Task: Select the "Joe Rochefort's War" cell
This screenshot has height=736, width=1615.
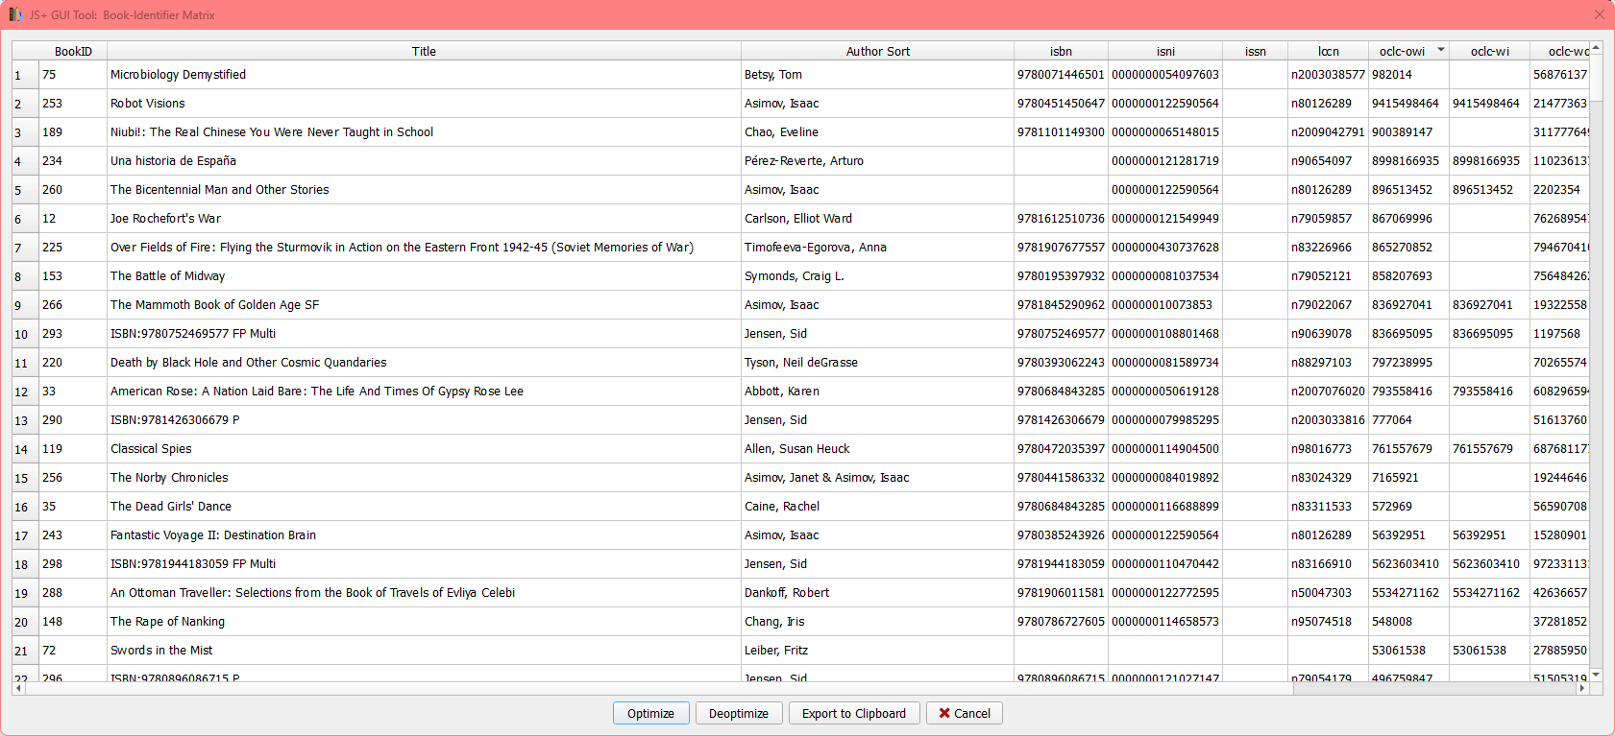Action: click(x=424, y=219)
